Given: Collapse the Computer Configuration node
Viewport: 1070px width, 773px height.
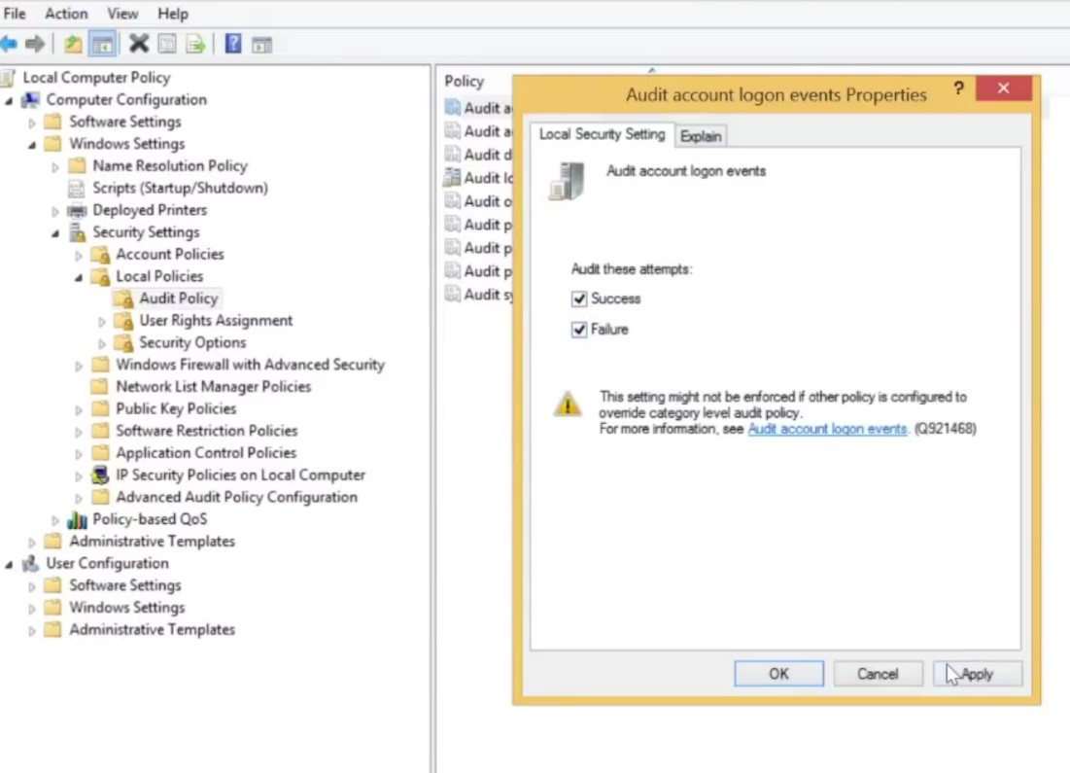Looking at the screenshot, I should (x=9, y=101).
